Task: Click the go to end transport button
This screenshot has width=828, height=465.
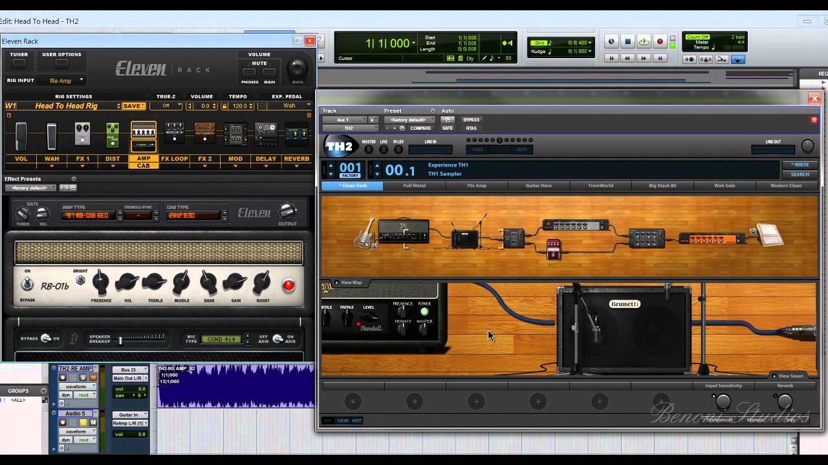Action: (659, 58)
